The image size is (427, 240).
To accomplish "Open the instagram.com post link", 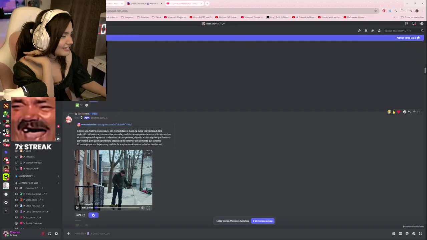I will (114, 125).
